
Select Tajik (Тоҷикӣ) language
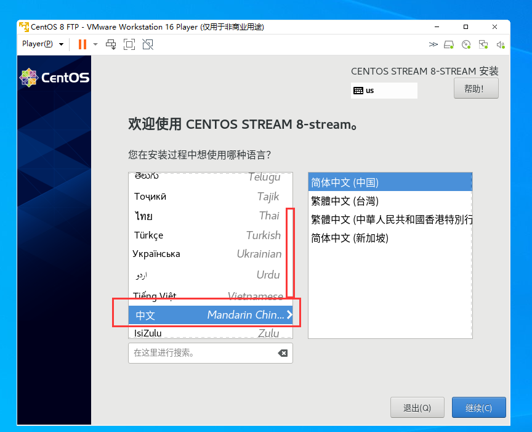(x=211, y=197)
